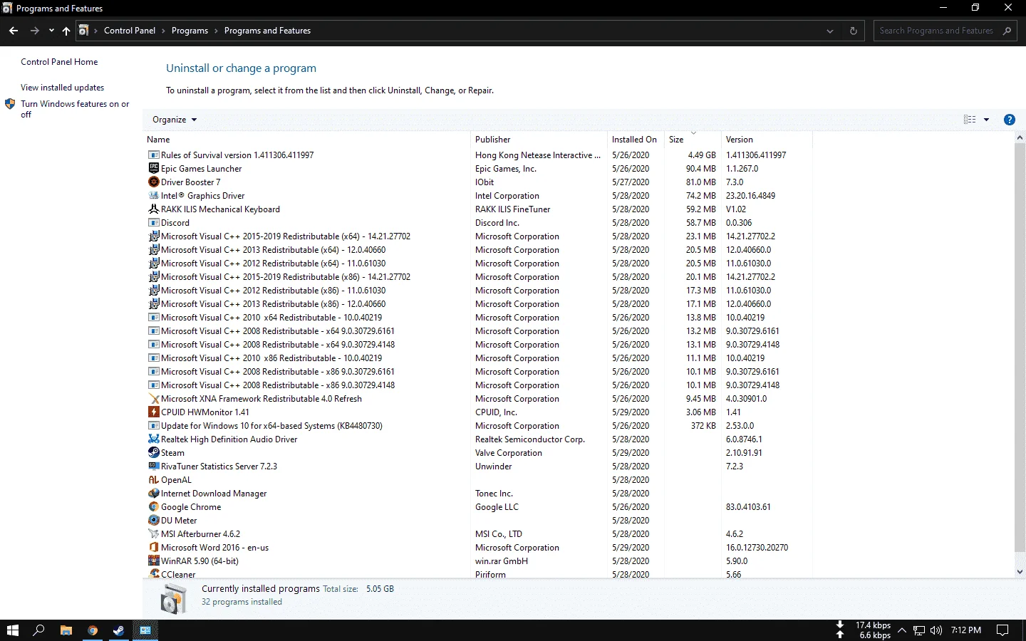Open the help question mark button
Screen dimensions: 1026x641
[x=1009, y=120]
